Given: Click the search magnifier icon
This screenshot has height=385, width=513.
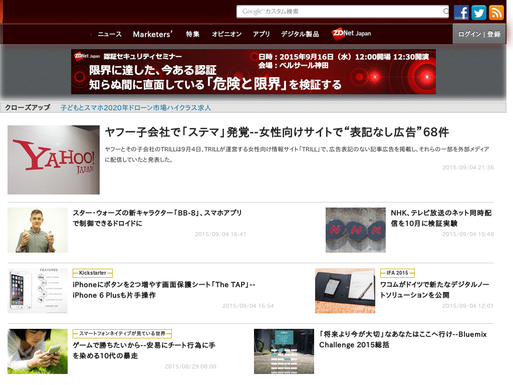Looking at the screenshot, I should 445,12.
